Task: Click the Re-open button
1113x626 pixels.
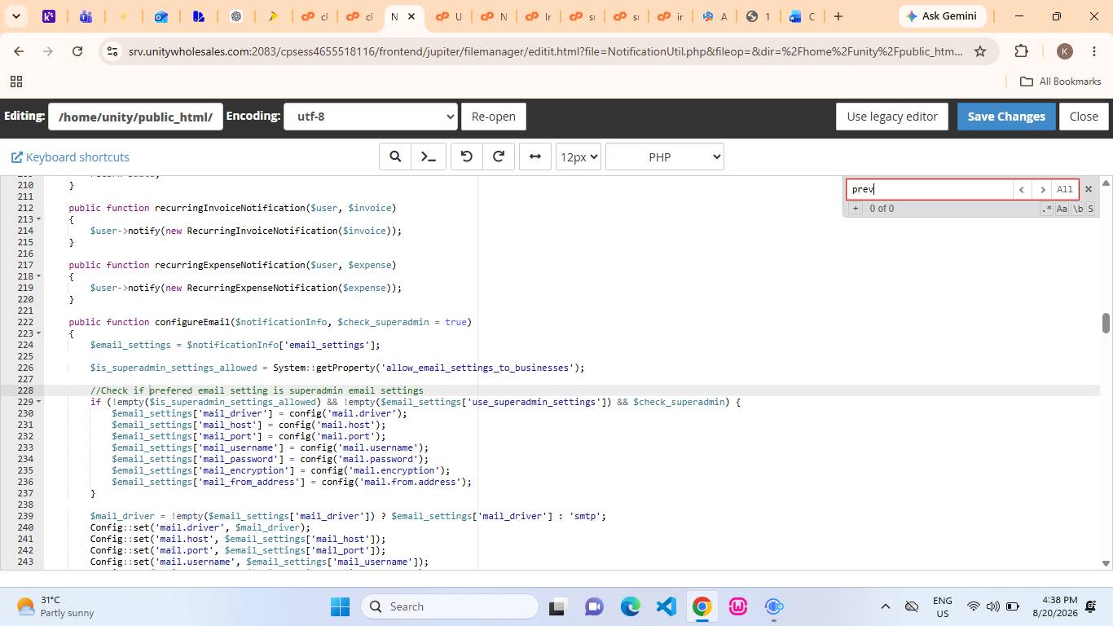Action: pos(494,117)
